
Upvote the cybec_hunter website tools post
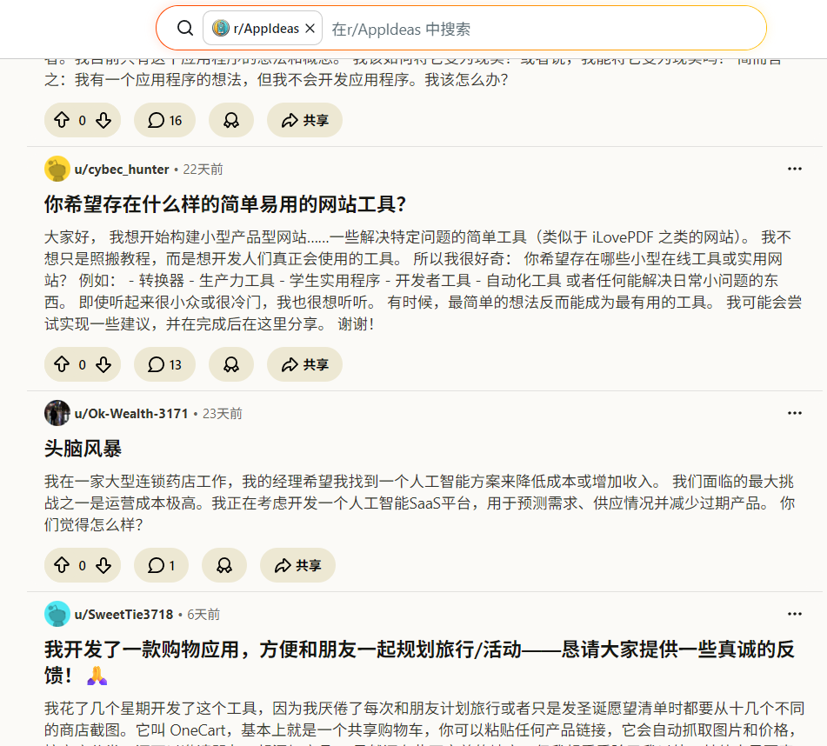click(62, 364)
